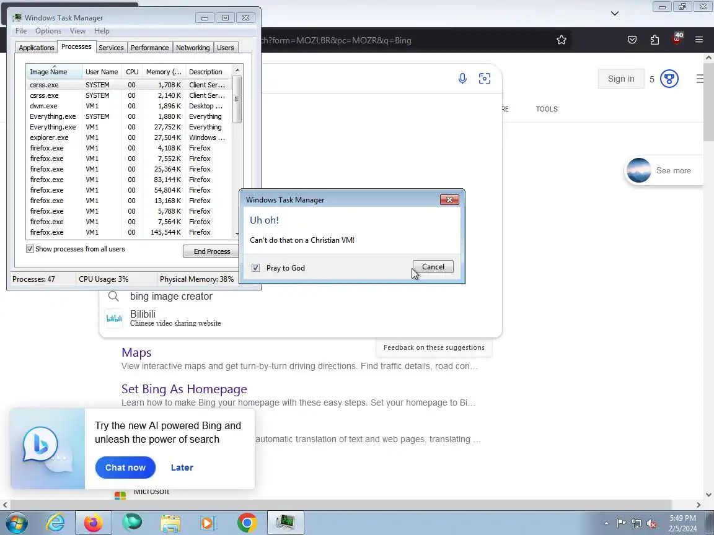Dismiss Bing popup with Later
The image size is (714, 535).
tap(182, 468)
